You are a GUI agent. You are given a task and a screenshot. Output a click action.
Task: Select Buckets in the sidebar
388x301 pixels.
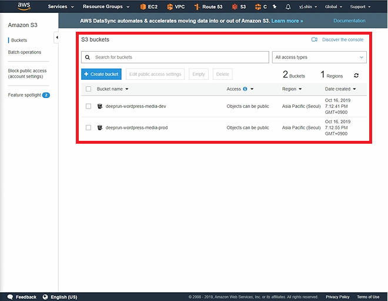(x=19, y=40)
